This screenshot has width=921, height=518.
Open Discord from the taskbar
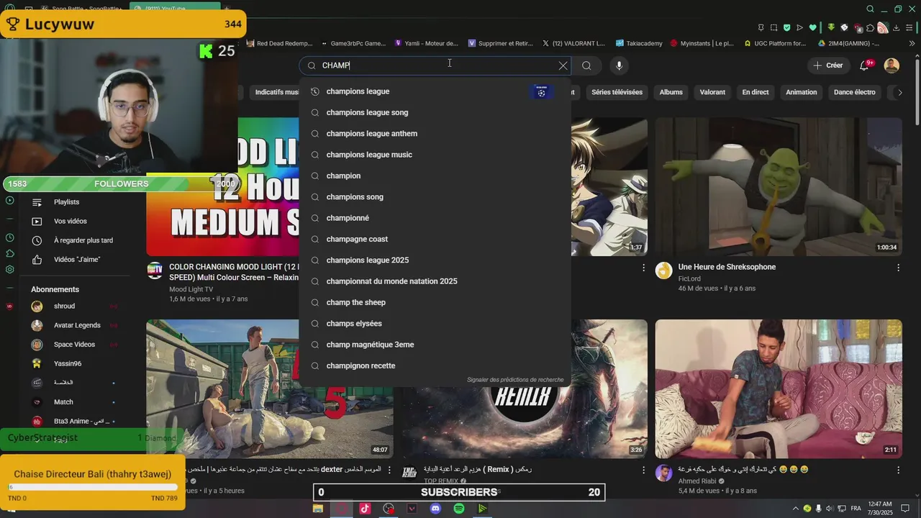435,509
